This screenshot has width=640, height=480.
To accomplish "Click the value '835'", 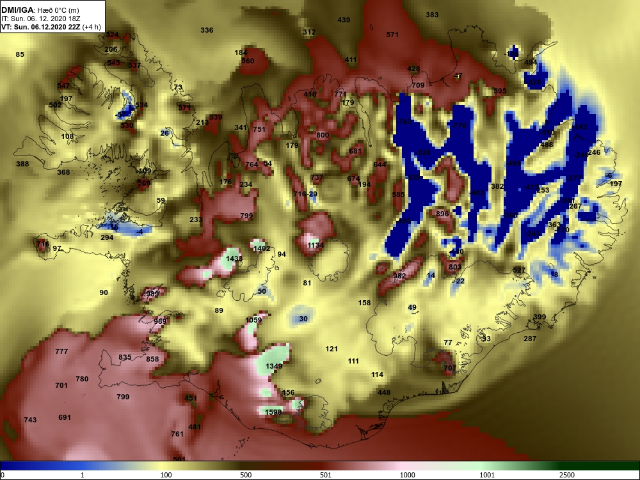I will 125,358.
